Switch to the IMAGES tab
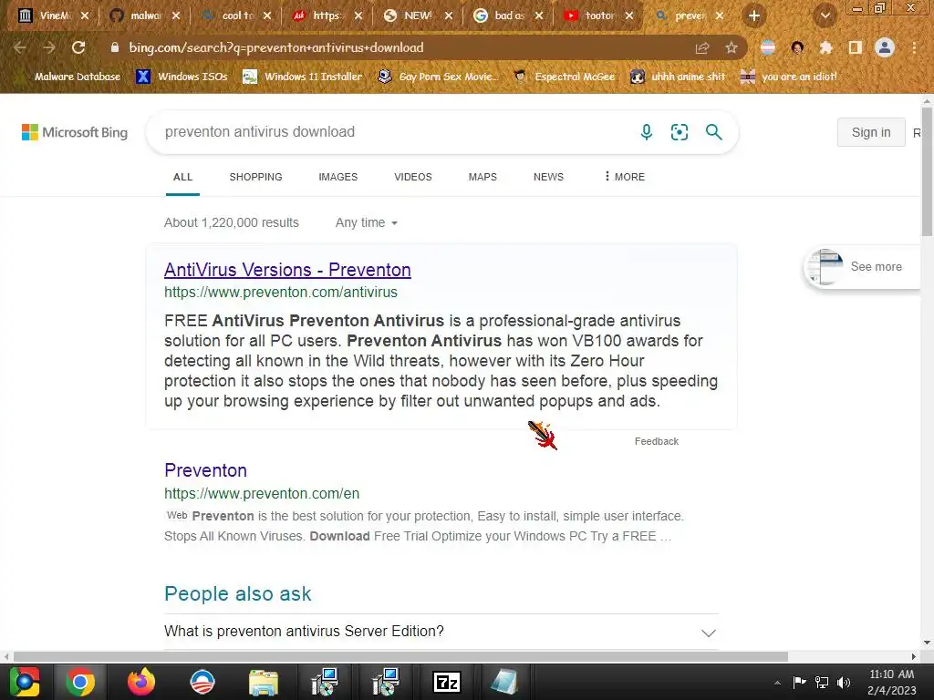This screenshot has width=934, height=700. pos(337,177)
